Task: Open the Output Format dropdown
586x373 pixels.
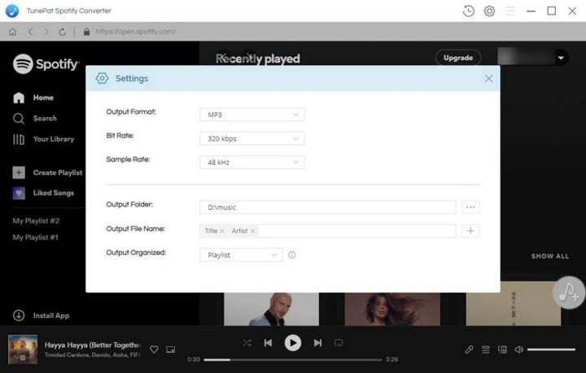Action: [252, 115]
